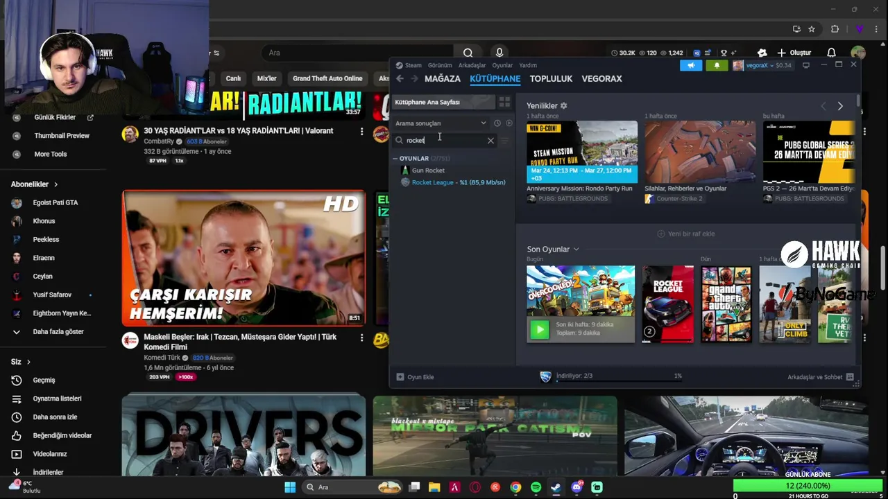Switch to MAĞAZA tab

tap(443, 79)
